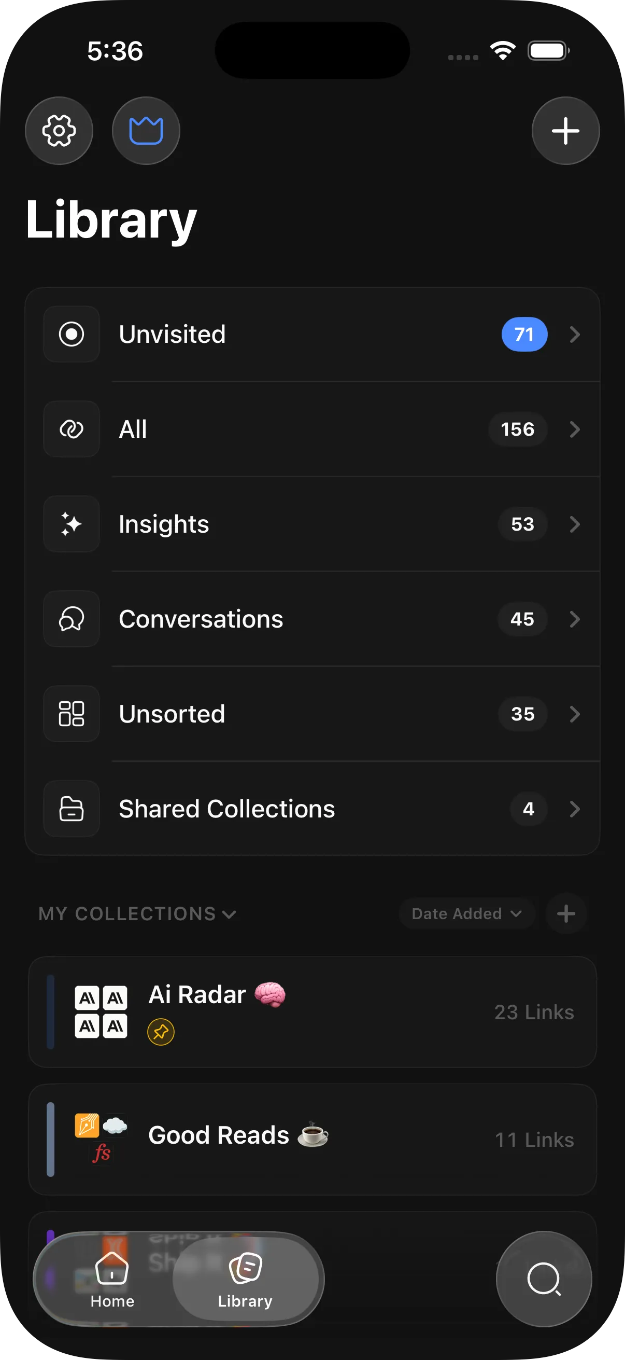This screenshot has height=1360, width=625.
Task: Tap the Insights sparkle icon
Action: click(x=72, y=524)
